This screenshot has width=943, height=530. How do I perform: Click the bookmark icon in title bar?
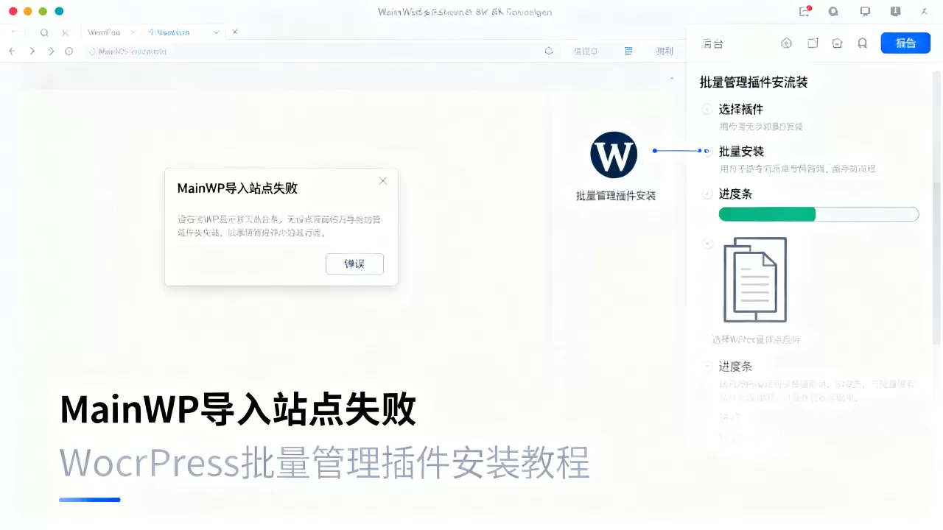pos(895,11)
